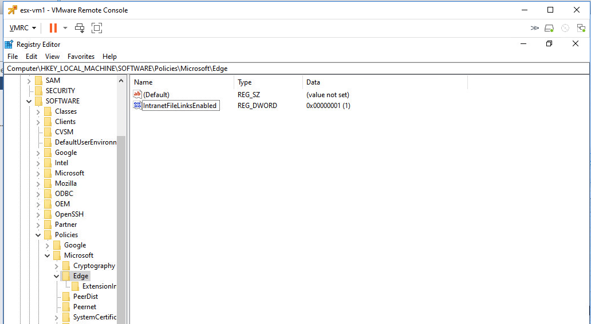This screenshot has width=591, height=324.
Task: Open the Favorites menu
Action: coord(81,57)
